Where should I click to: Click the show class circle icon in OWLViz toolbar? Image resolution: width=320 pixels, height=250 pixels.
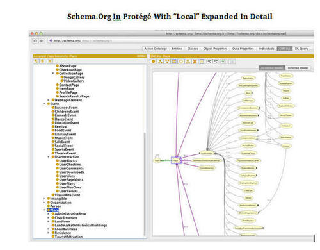pyautogui.click(x=153, y=62)
